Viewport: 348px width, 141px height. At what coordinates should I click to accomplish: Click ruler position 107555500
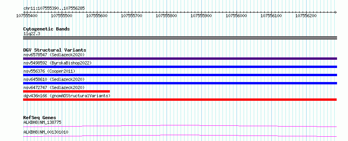point(62,16)
